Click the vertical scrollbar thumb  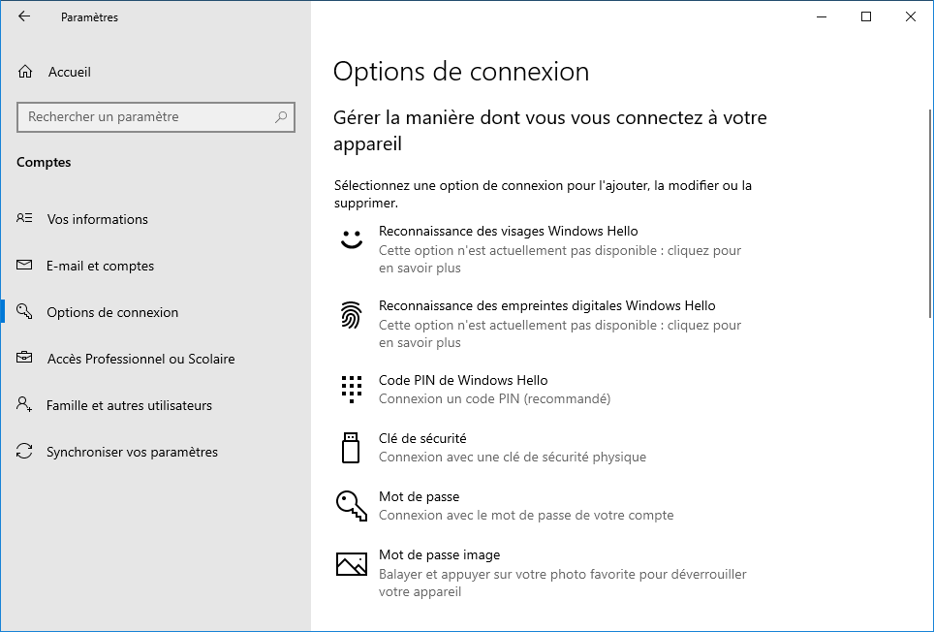pyautogui.click(x=930, y=212)
